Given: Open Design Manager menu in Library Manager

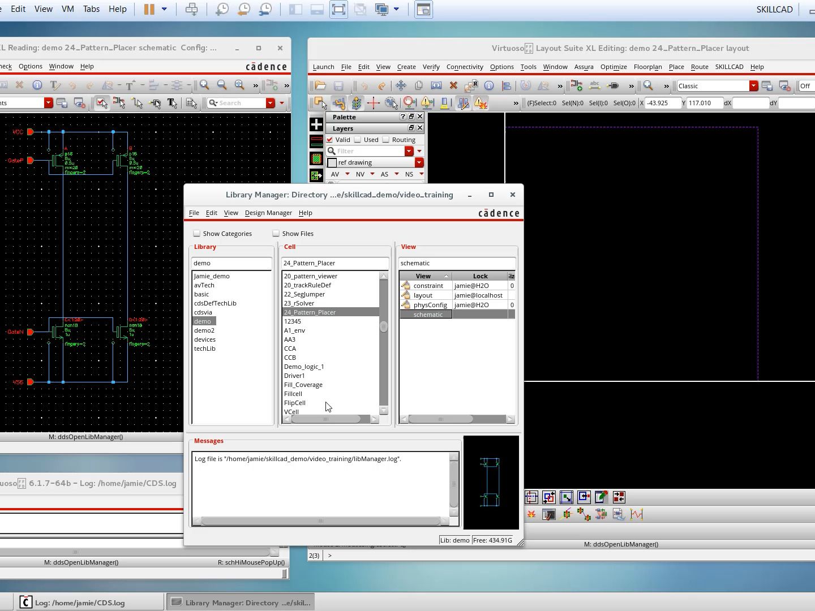Looking at the screenshot, I should point(268,213).
